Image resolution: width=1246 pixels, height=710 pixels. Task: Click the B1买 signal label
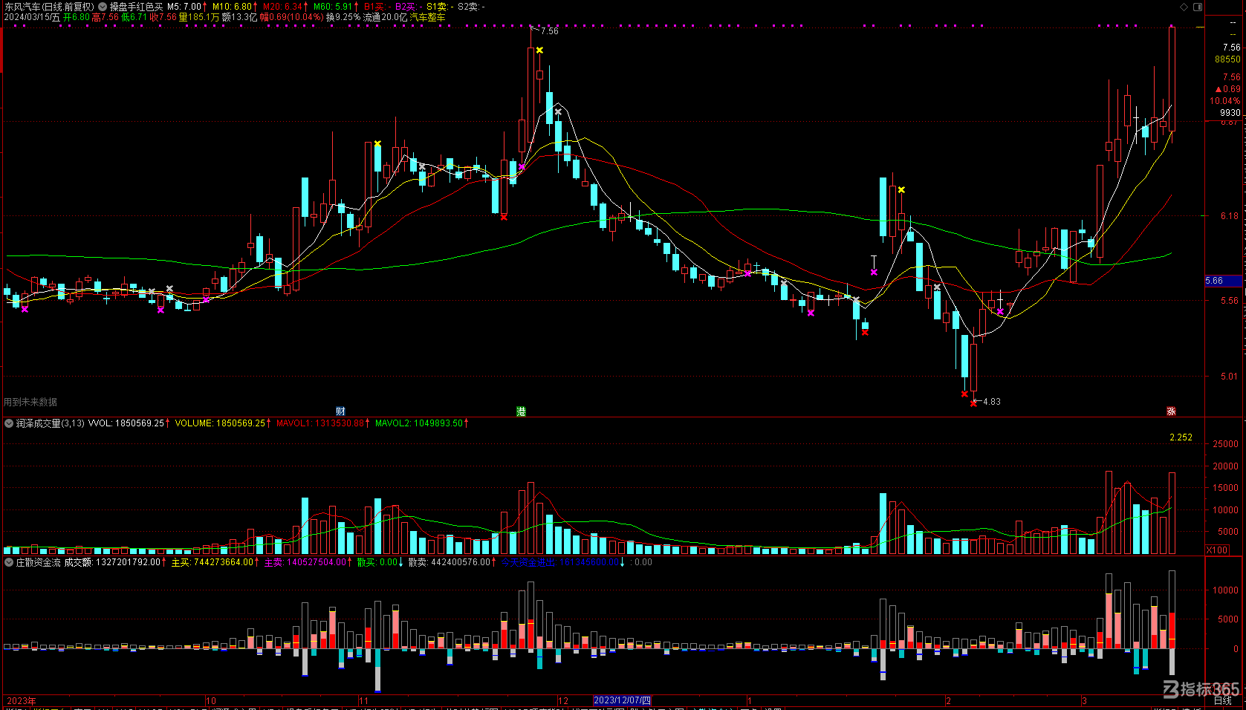click(x=377, y=7)
